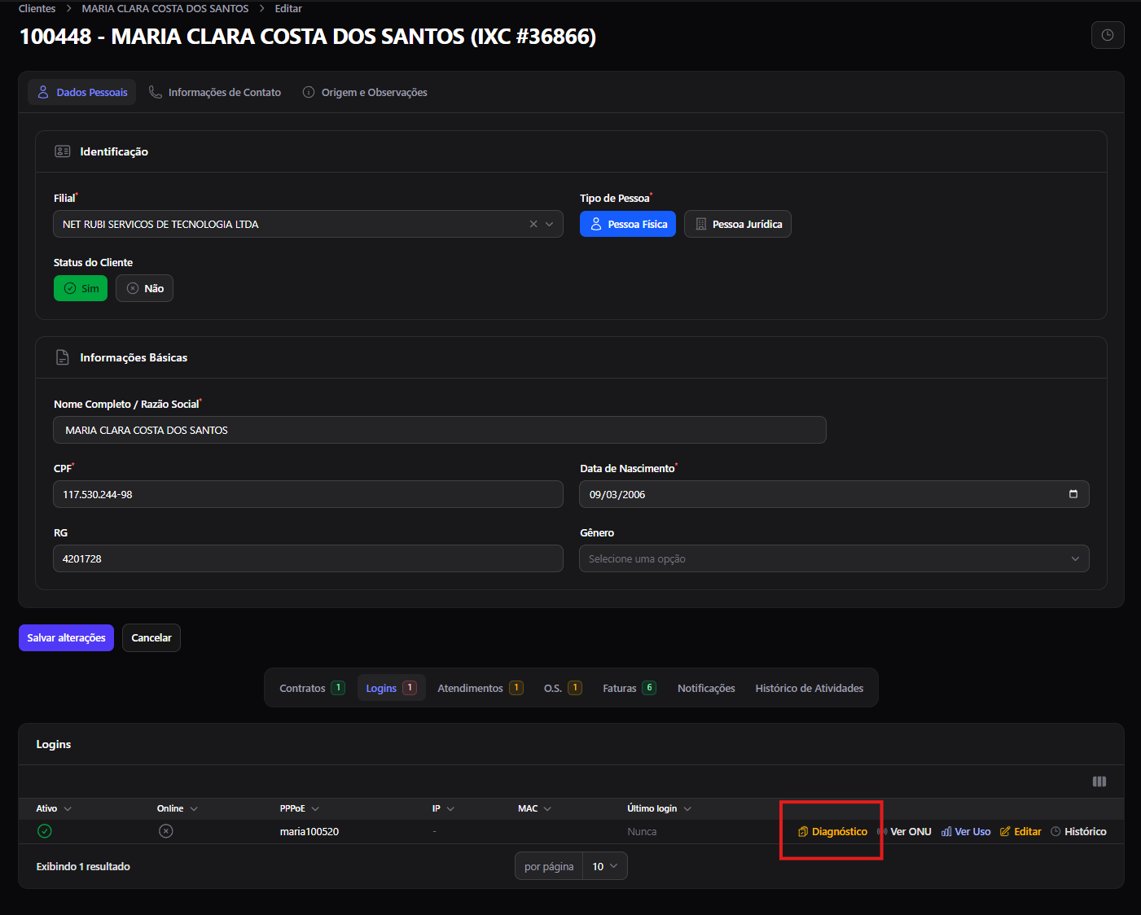Image resolution: width=1141 pixels, height=915 pixels.
Task: Sort by the Ativo column
Action: (x=54, y=808)
